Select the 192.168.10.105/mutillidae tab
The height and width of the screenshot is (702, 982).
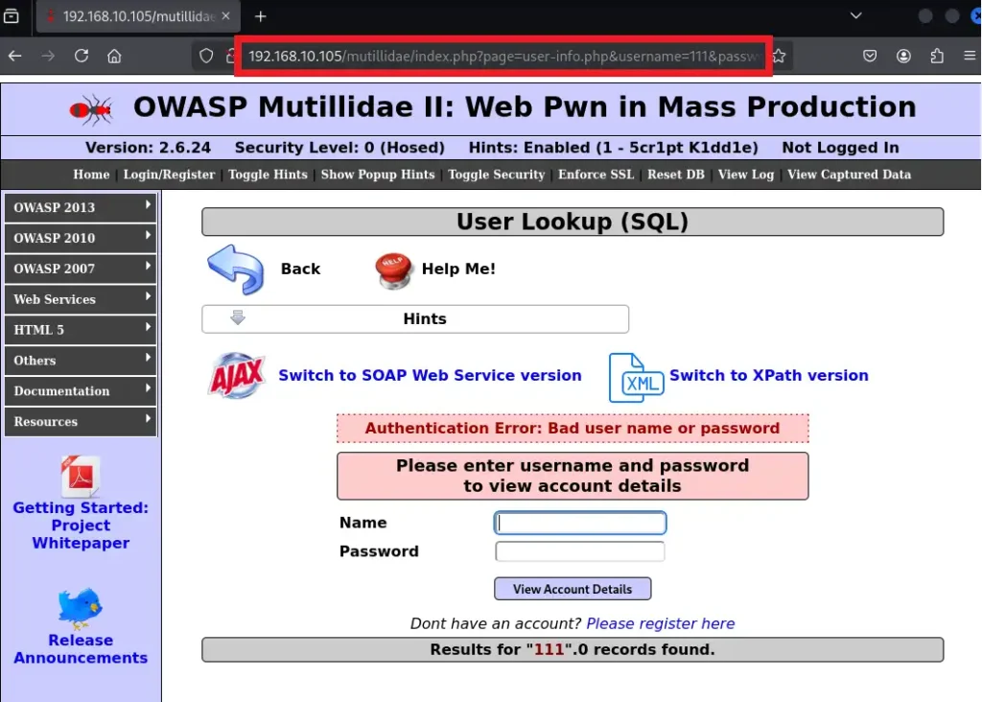click(x=138, y=16)
